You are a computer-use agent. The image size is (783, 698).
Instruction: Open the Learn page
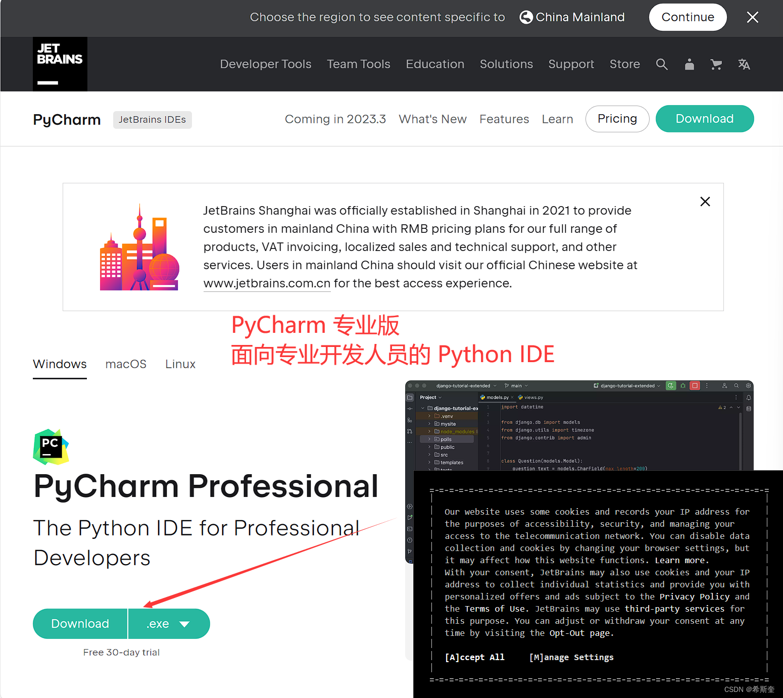pyautogui.click(x=558, y=119)
